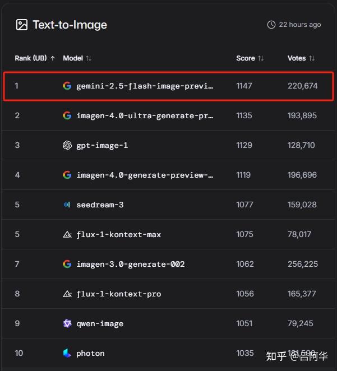Click the Flux logo beside flux-1-kontext-max

pyautogui.click(x=67, y=234)
